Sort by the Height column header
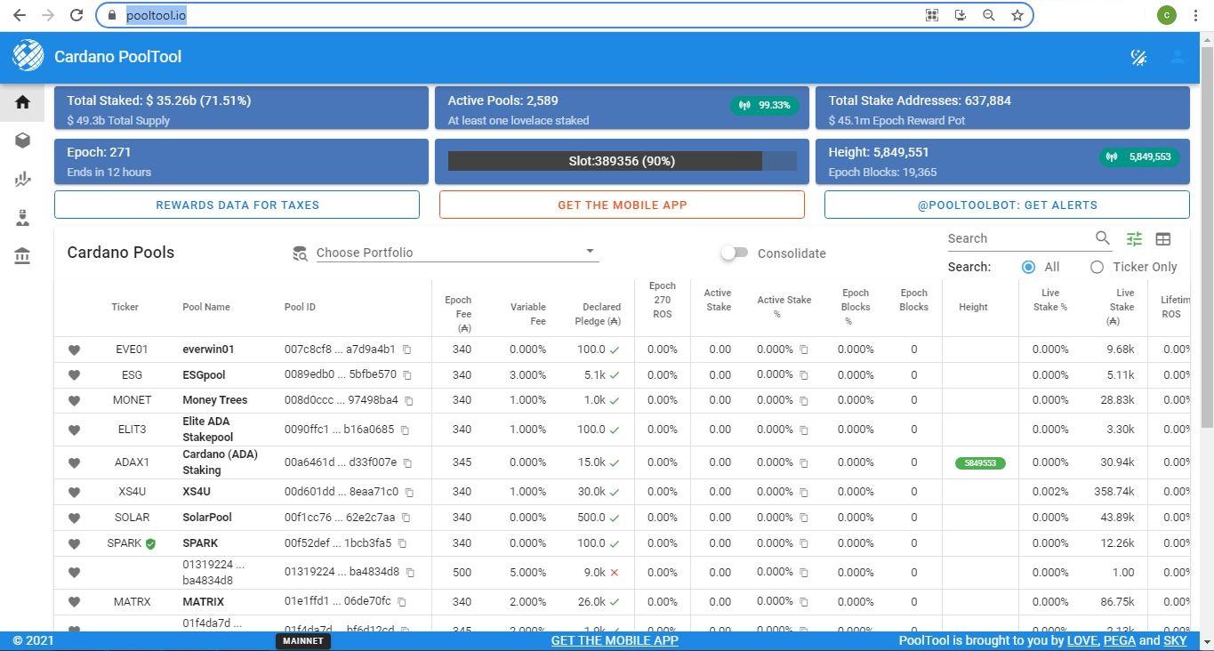This screenshot has width=1214, height=651. (973, 307)
